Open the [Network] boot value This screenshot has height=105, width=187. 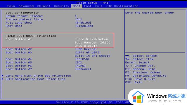[x=83, y=69]
